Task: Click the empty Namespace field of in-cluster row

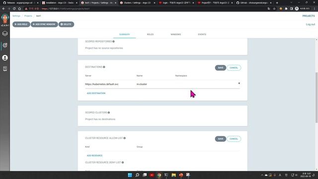Action: [x=205, y=84]
